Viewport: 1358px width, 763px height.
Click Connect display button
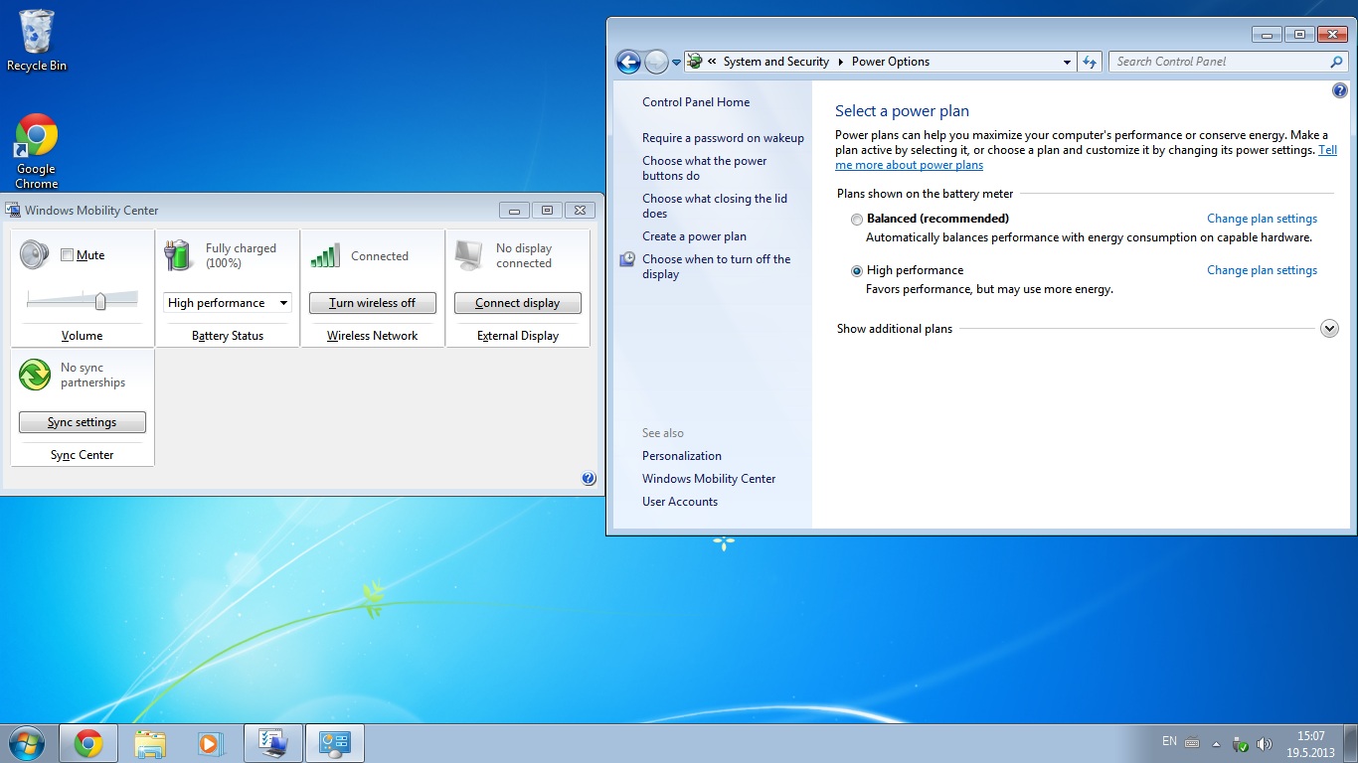coord(518,303)
